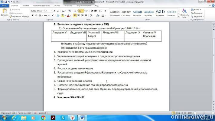Screen dimensions: 215x121
Task: Click the zoom slider in the status bar
Action: pyautogui.click(x=204, y=113)
